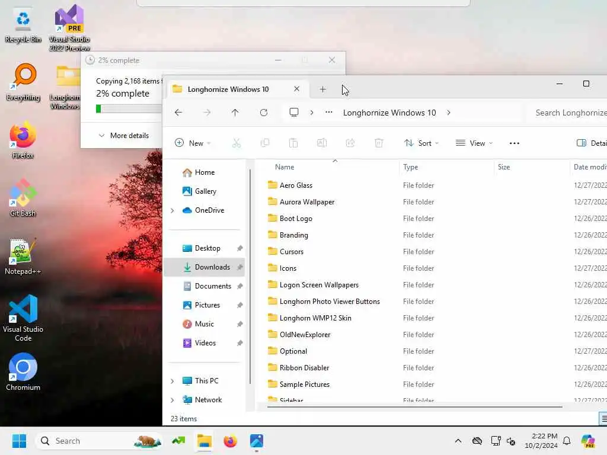Select the Boot Logo folder
This screenshot has width=607, height=455.
[296, 219]
